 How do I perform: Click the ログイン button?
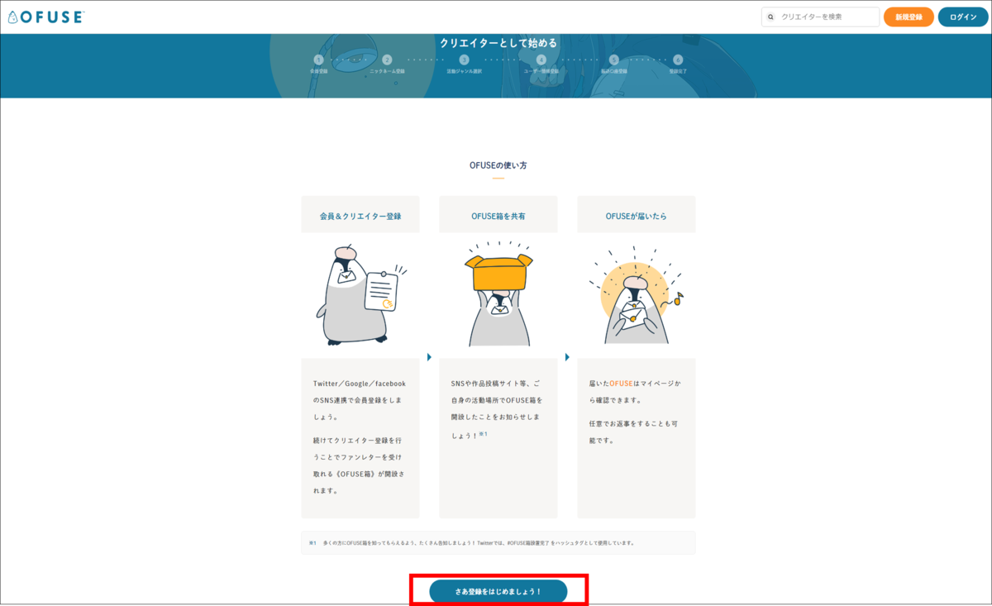(963, 17)
